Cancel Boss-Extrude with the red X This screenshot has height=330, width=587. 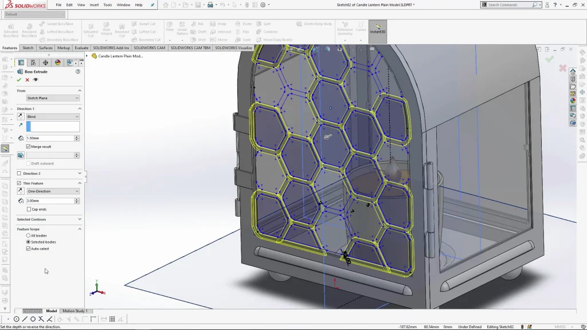click(x=27, y=80)
